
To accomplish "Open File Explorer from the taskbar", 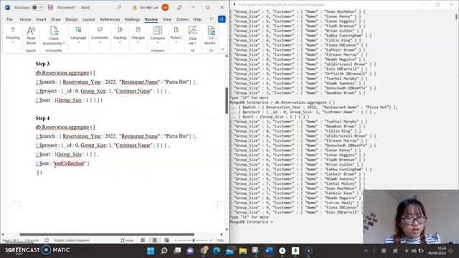I will (x=242, y=251).
